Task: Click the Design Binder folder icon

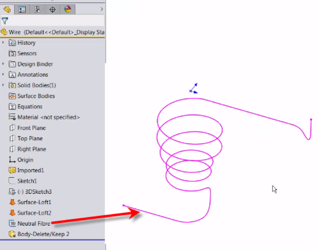Action: (12, 64)
